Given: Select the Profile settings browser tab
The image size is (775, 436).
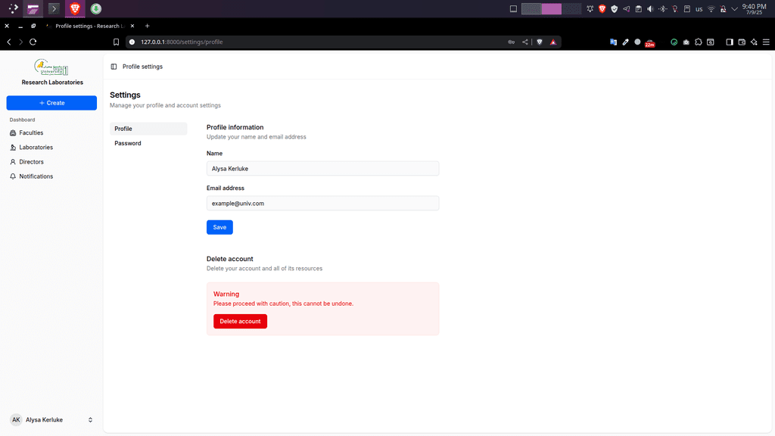Looking at the screenshot, I should (x=90, y=26).
